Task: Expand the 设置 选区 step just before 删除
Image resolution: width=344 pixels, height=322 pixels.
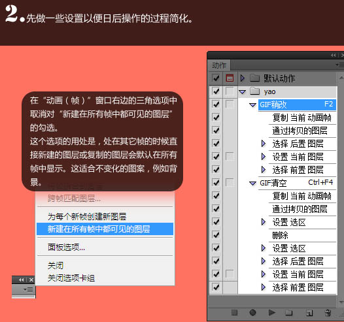Action: pos(264,222)
